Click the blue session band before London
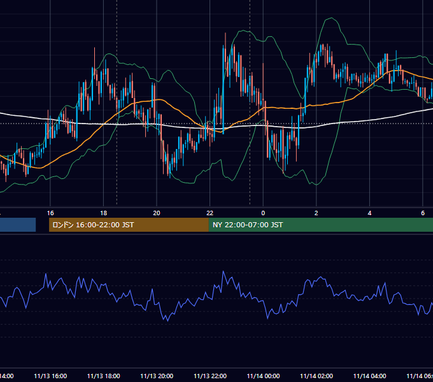 (18, 225)
